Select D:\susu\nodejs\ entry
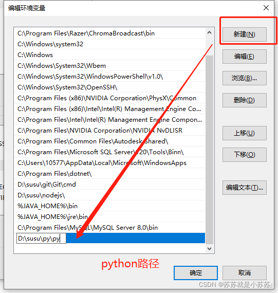This screenshot has height=293, width=278. click(x=109, y=195)
